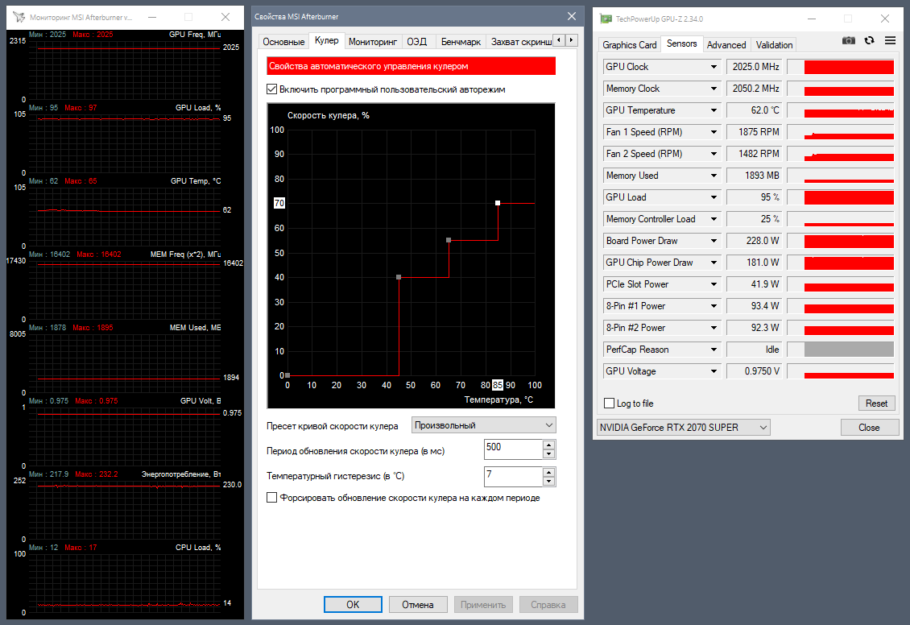Select the fan curve point at 65°C, 55%
This screenshot has width=910, height=625.
pyautogui.click(x=449, y=240)
